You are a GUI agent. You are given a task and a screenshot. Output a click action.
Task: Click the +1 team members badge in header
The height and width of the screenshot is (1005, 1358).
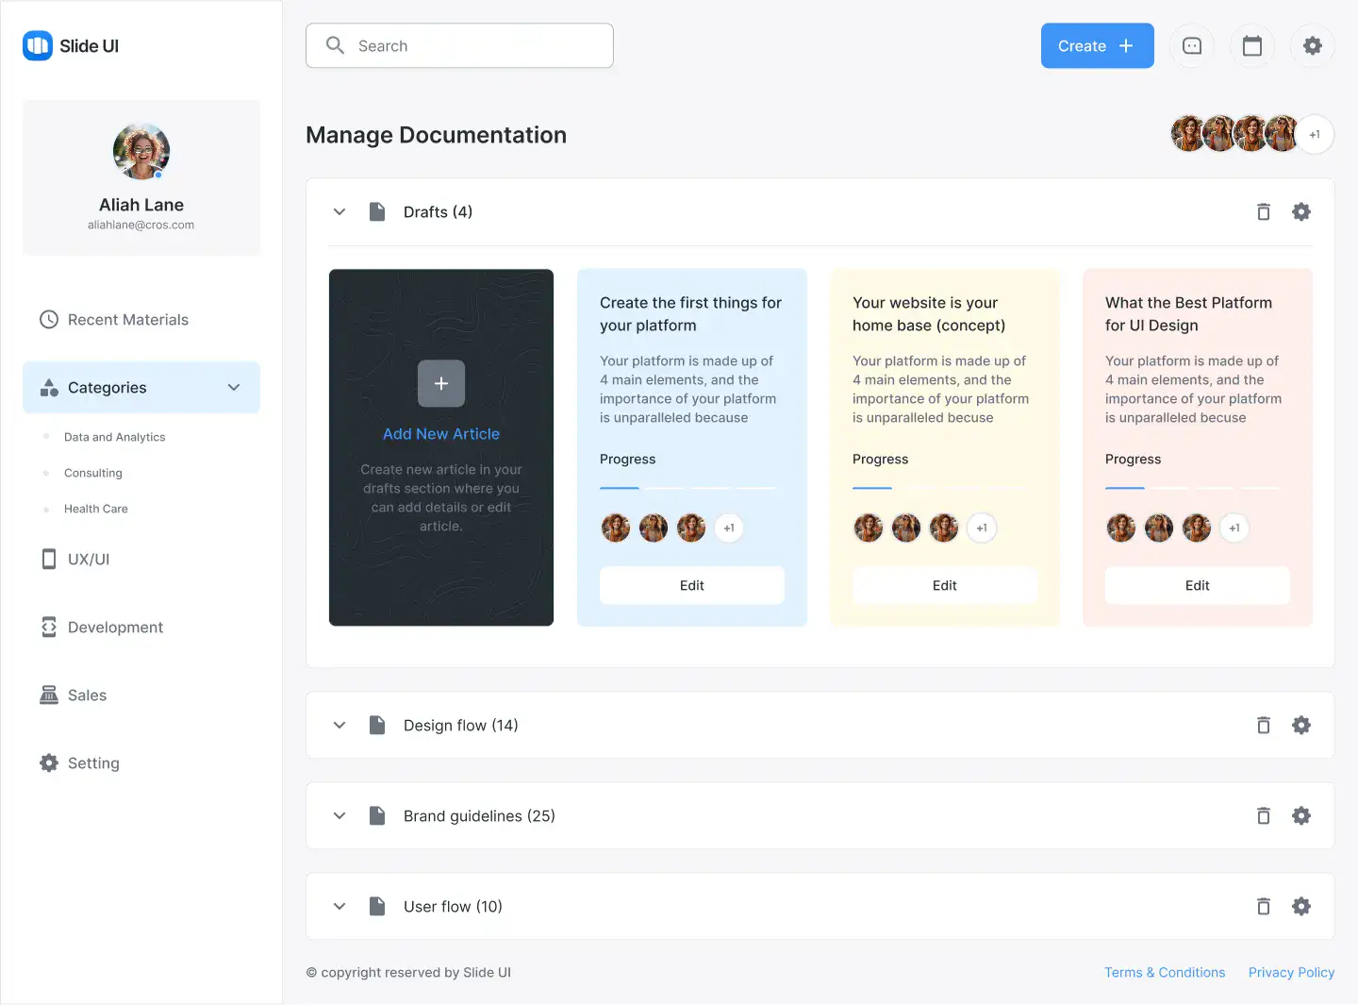(1315, 134)
